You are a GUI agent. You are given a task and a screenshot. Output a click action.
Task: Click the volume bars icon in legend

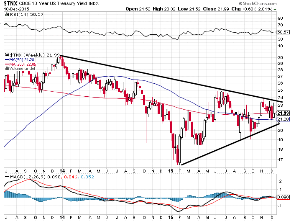click(7, 69)
